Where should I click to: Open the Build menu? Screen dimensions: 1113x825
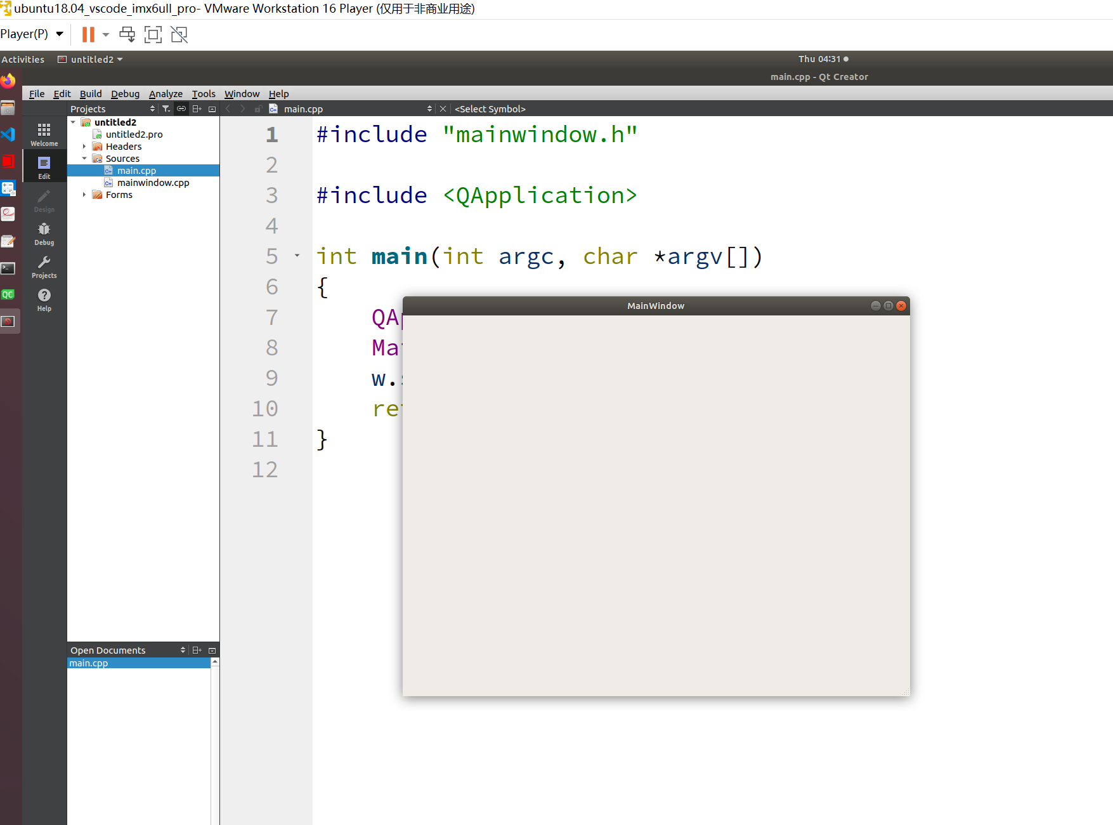point(91,93)
